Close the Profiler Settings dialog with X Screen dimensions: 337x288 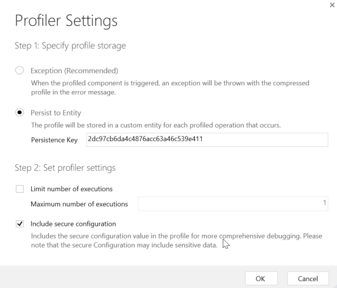[331, 4]
